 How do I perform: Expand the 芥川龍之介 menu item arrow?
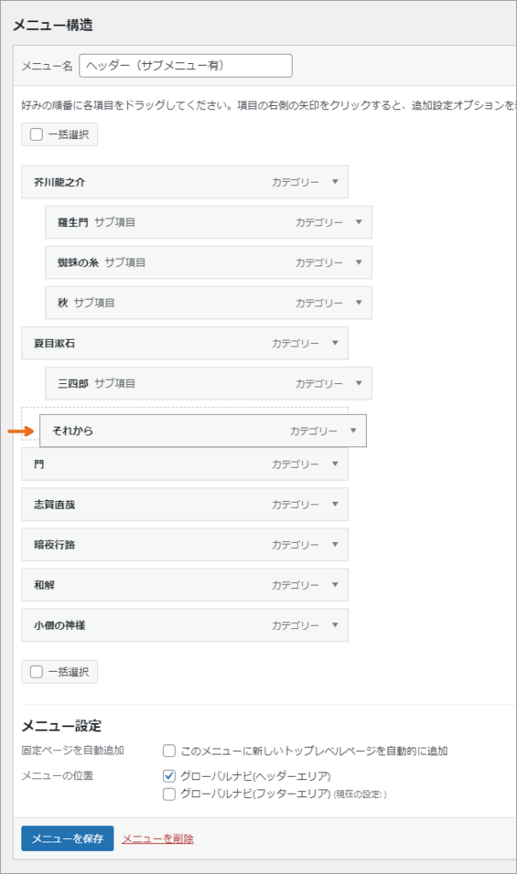(x=334, y=182)
